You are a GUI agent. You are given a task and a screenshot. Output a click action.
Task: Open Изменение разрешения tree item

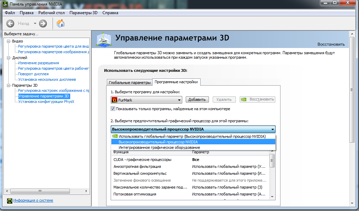click(38, 63)
